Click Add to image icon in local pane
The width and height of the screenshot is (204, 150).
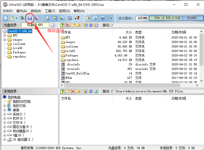tap(85, 91)
